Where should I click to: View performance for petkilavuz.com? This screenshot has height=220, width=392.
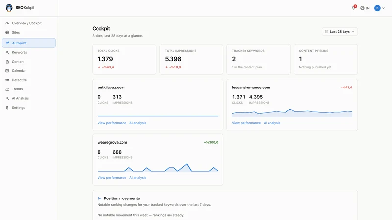(x=112, y=123)
